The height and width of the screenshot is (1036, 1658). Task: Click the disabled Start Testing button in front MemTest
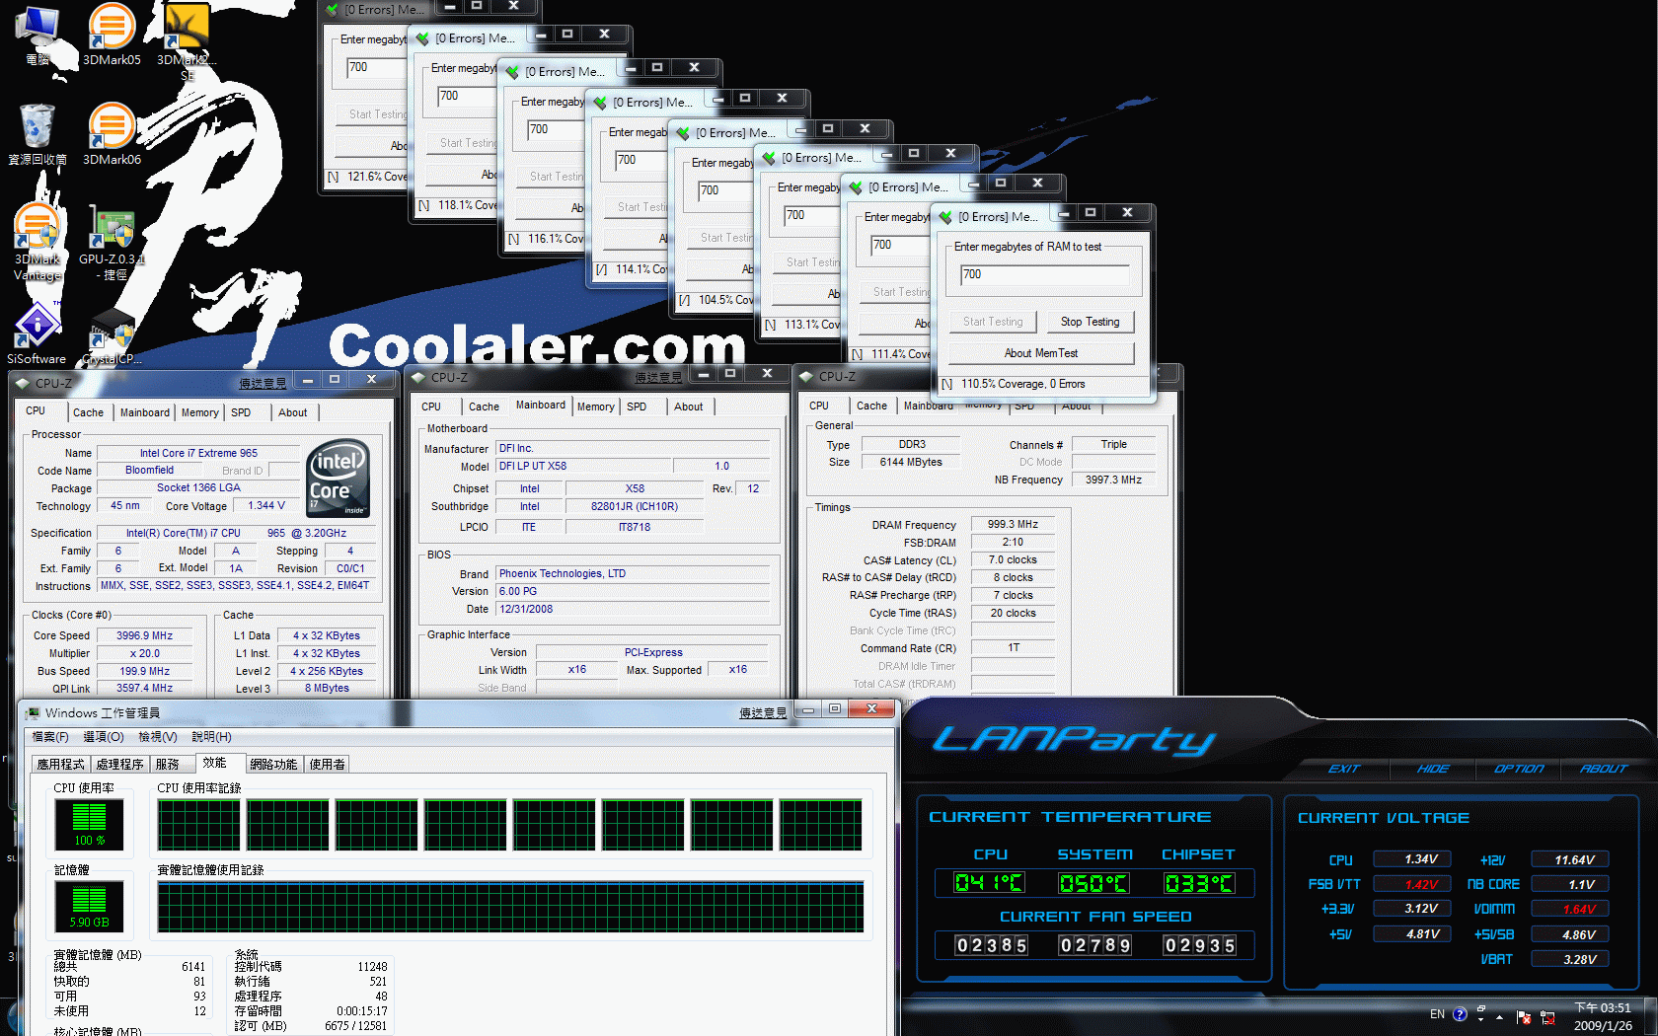pos(993,322)
